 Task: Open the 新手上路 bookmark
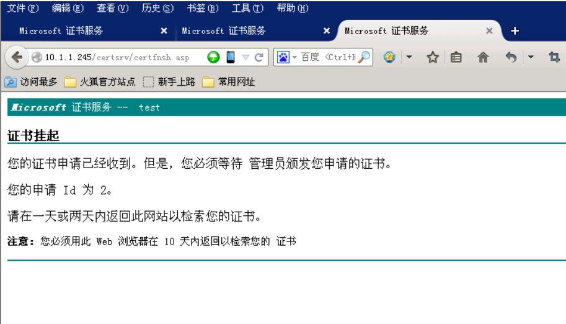[x=169, y=82]
